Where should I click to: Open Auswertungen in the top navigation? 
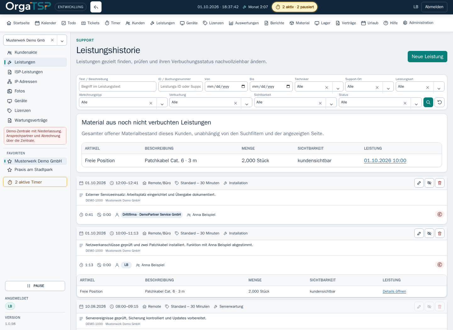244,23
